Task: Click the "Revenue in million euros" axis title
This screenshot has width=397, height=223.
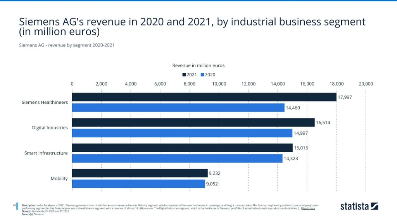Action: (198, 65)
